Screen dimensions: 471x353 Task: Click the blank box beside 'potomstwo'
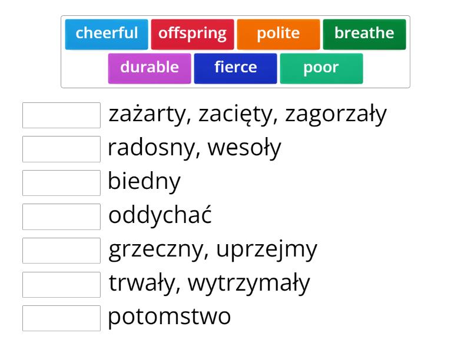pyautogui.click(x=61, y=318)
